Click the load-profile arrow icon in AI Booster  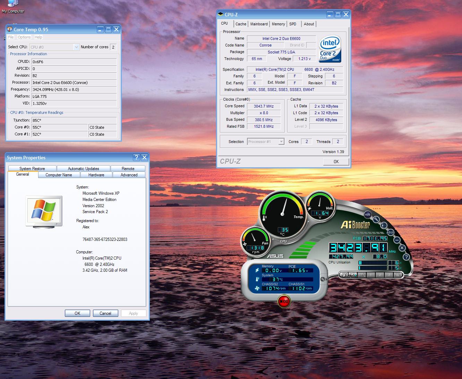click(x=362, y=275)
